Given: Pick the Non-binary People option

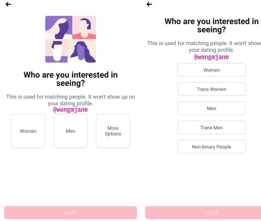Looking at the screenshot, I should (211, 147).
